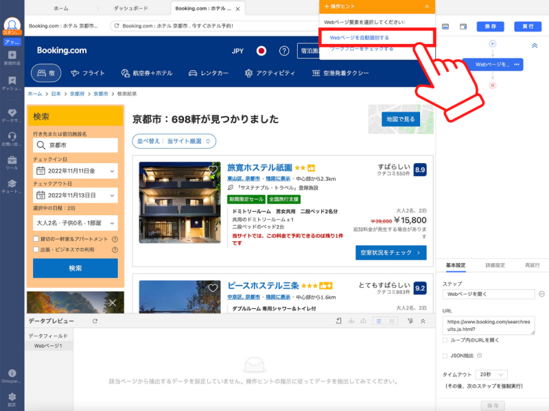
Task: Reload the page with the refresh icon
Action: coord(117,26)
